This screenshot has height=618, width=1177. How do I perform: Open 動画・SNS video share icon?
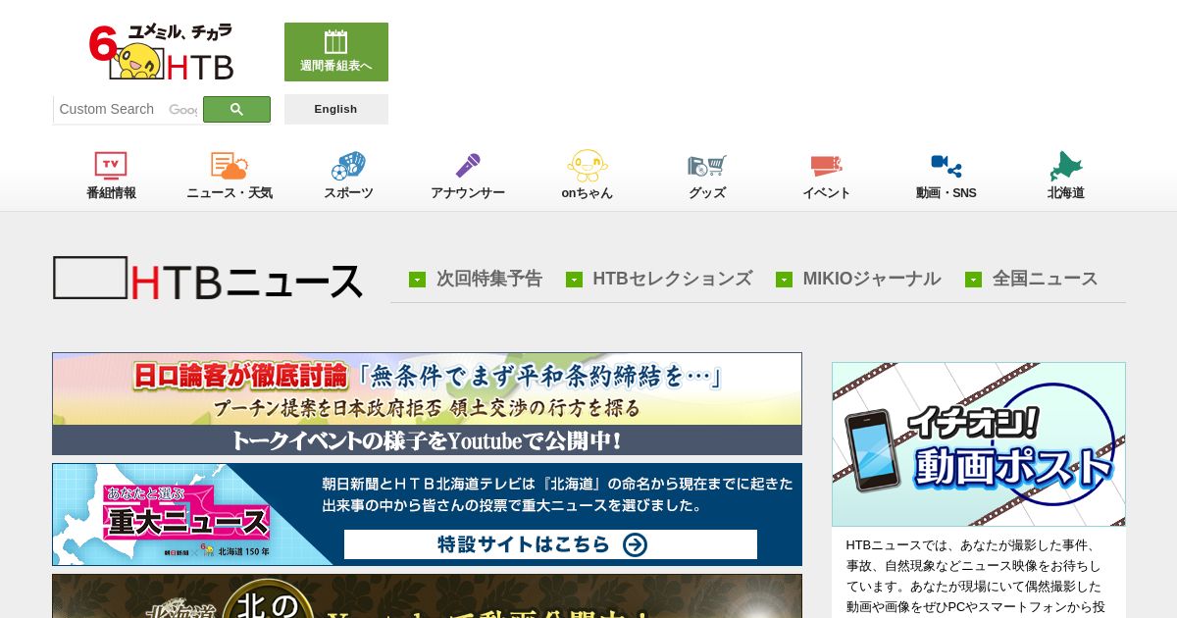[947, 165]
